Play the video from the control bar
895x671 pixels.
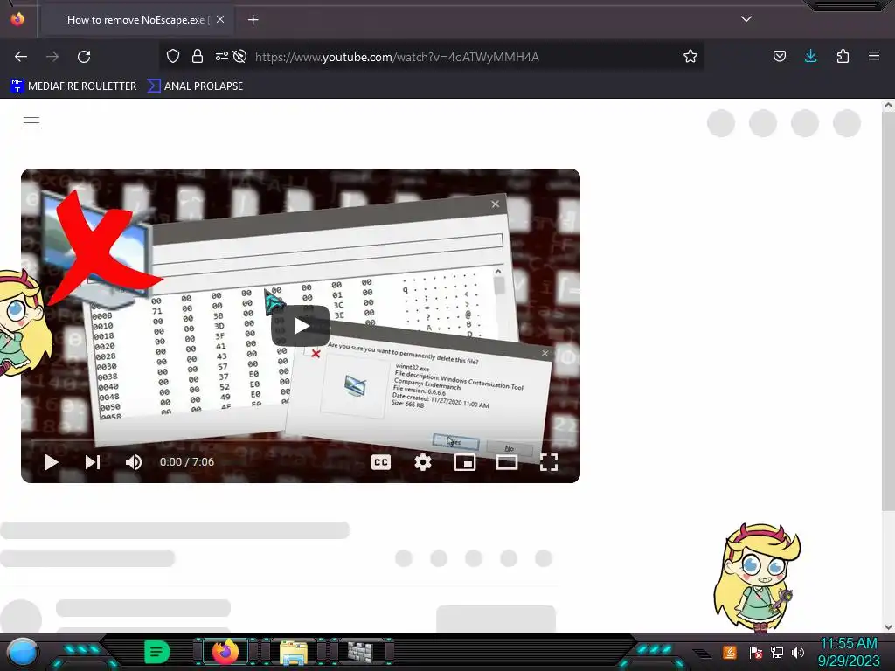point(52,462)
